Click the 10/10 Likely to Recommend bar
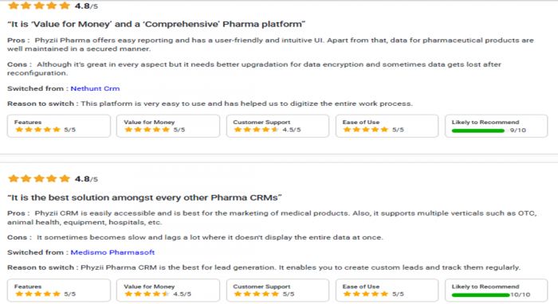Screen dimensions: 558x304 (x=481, y=294)
